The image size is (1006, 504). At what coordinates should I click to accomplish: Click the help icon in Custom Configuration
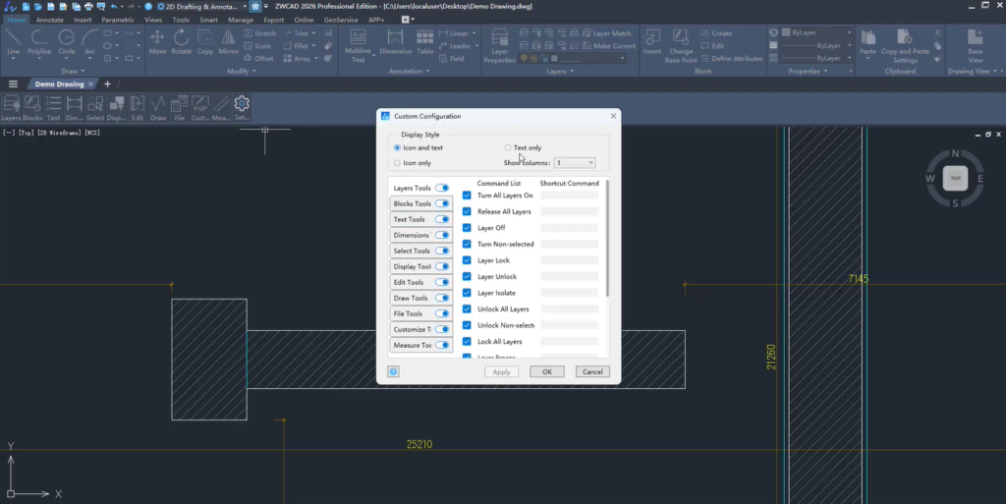coord(393,372)
